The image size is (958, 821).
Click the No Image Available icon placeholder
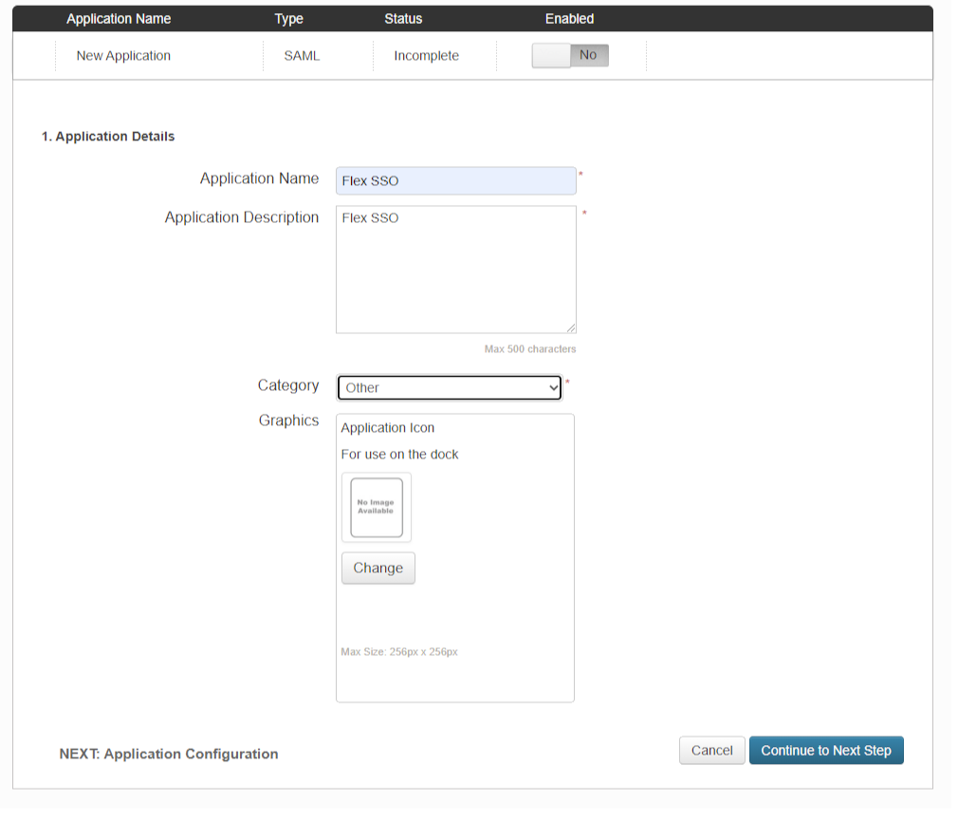(x=376, y=507)
